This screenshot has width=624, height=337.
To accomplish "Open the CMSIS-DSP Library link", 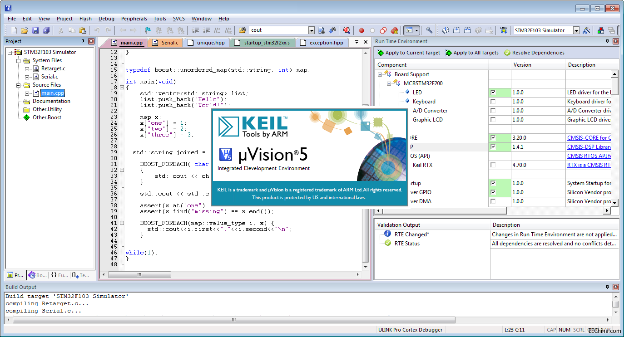I will (x=589, y=147).
